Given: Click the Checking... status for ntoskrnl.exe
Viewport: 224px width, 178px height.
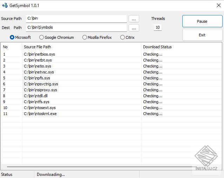Looking at the screenshot, I should click(152, 114).
